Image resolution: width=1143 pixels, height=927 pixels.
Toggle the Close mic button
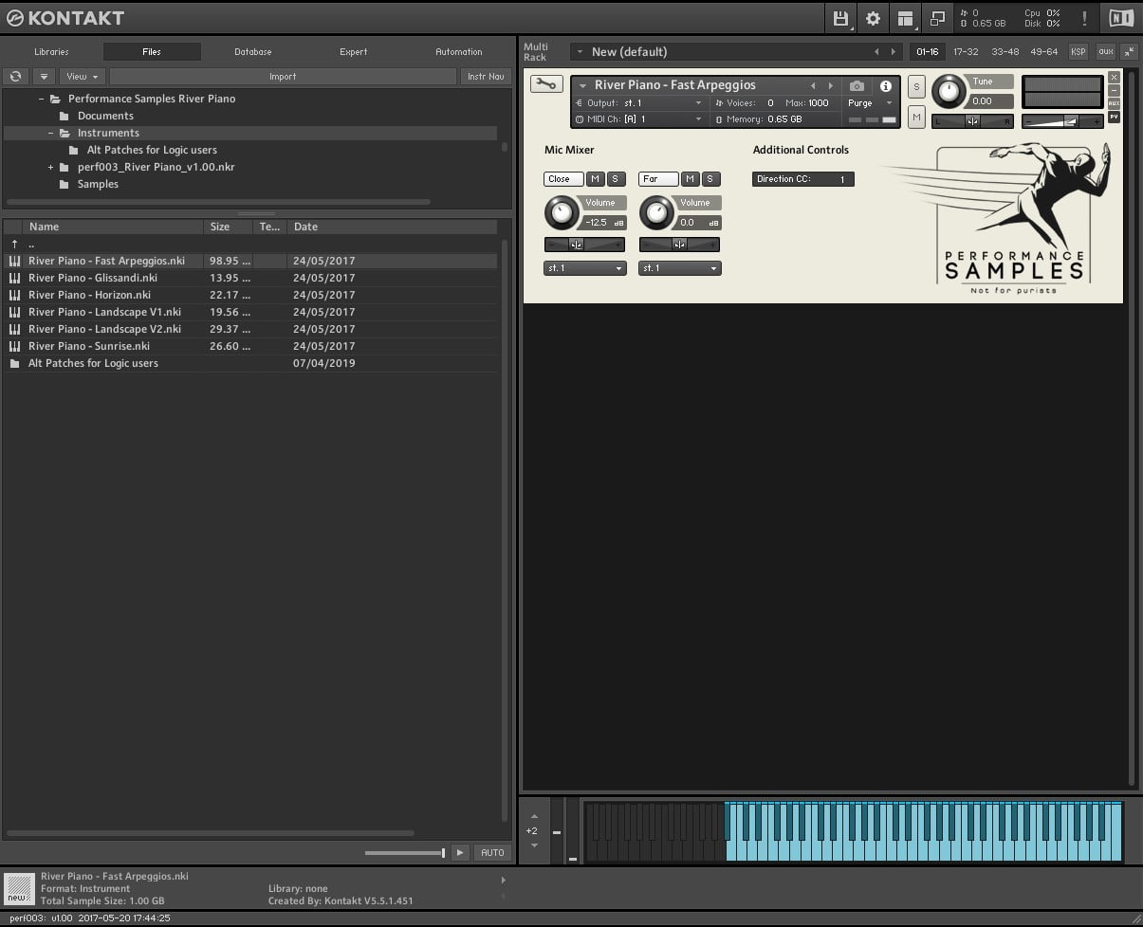pos(563,178)
